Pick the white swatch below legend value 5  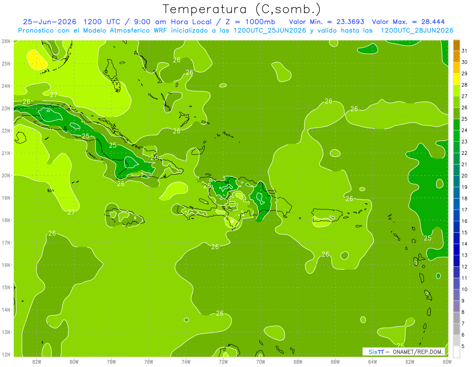click(456, 352)
